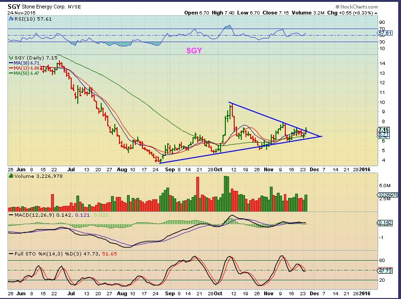Click the date '24-Nov-2015'
The image size is (401, 299).
coord(22,13)
